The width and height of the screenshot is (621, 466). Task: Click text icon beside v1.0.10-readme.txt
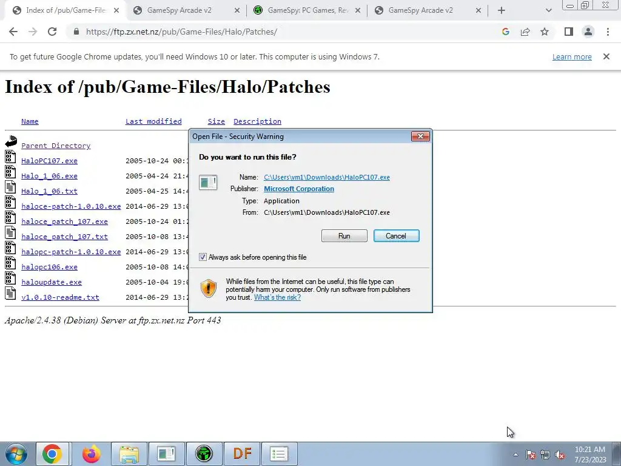(10, 293)
